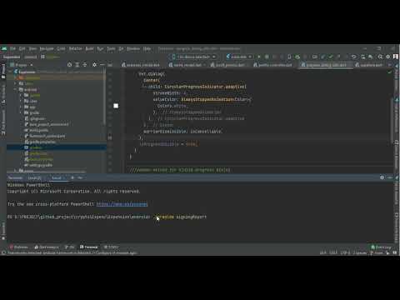400x300 pixels.
Task: Hide the Terminal panel with minus icon
Action: [390, 177]
